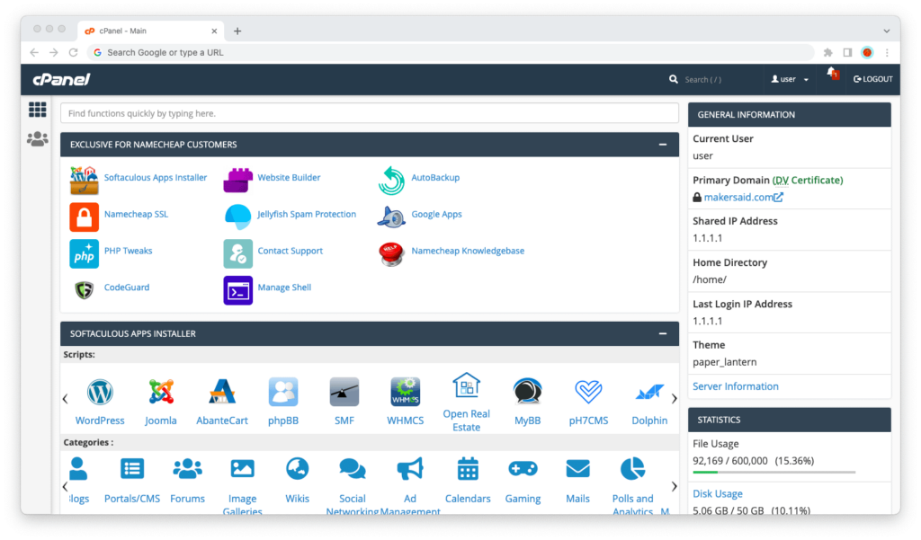This screenshot has height=540, width=921.
Task: Show previous categories with left arrow
Action: point(65,487)
